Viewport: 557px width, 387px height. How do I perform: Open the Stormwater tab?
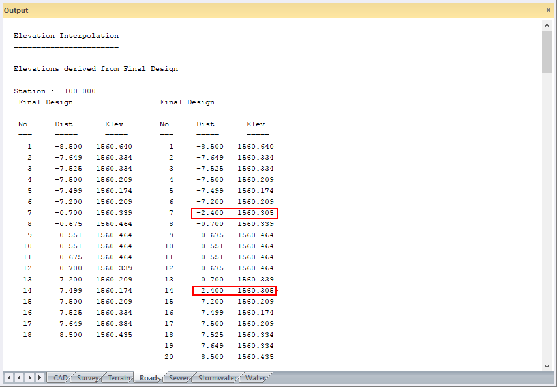tap(217, 378)
